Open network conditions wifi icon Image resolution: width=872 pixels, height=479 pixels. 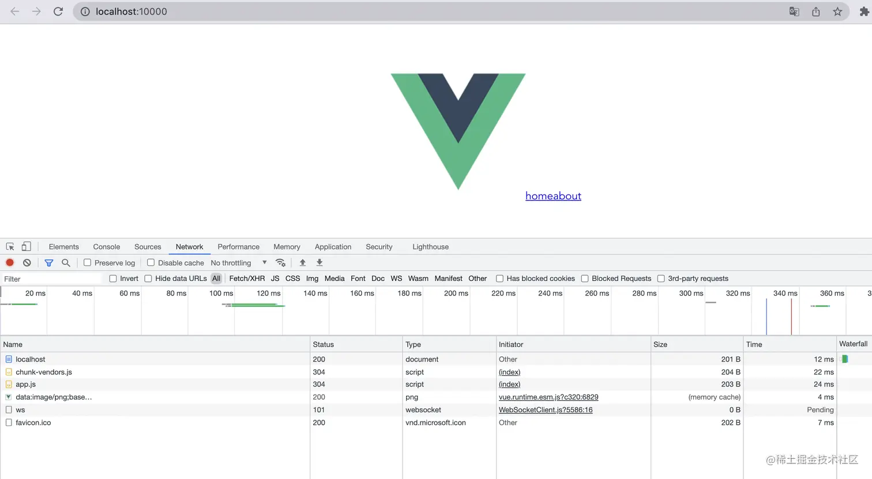tap(281, 263)
